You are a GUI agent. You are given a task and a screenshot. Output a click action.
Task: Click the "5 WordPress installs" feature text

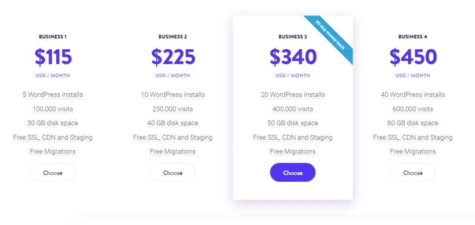tap(52, 95)
